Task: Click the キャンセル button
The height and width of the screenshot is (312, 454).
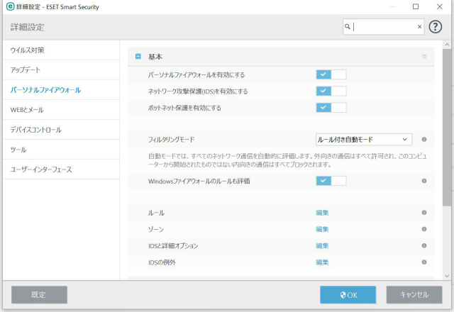Action: point(414,295)
